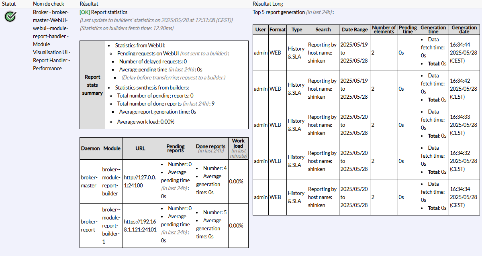Click the "User" header in report table
The width and height of the screenshot is (482, 256).
[x=261, y=29]
